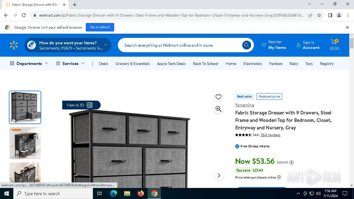Open a new browser tab
The width and height of the screenshot is (354, 199).
[x=75, y=5]
